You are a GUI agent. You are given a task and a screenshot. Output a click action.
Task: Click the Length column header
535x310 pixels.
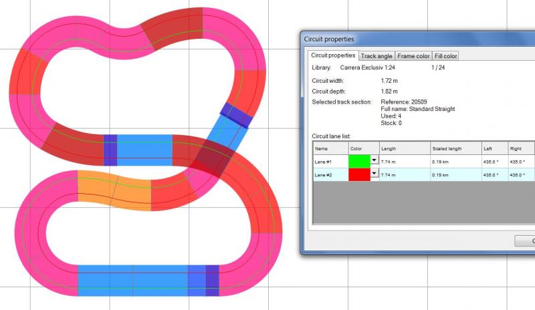(x=404, y=148)
